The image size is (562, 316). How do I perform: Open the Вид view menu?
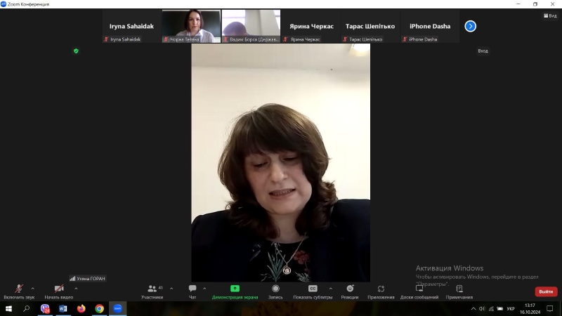pos(550,15)
